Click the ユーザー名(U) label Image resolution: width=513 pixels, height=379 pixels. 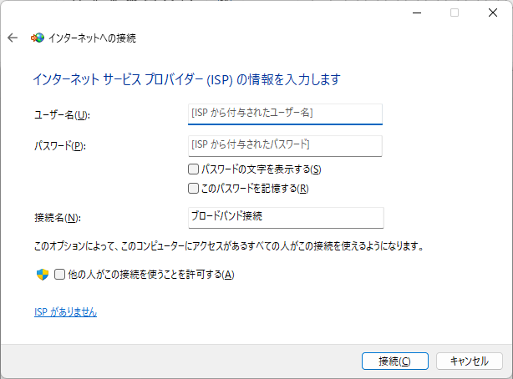[61, 114]
